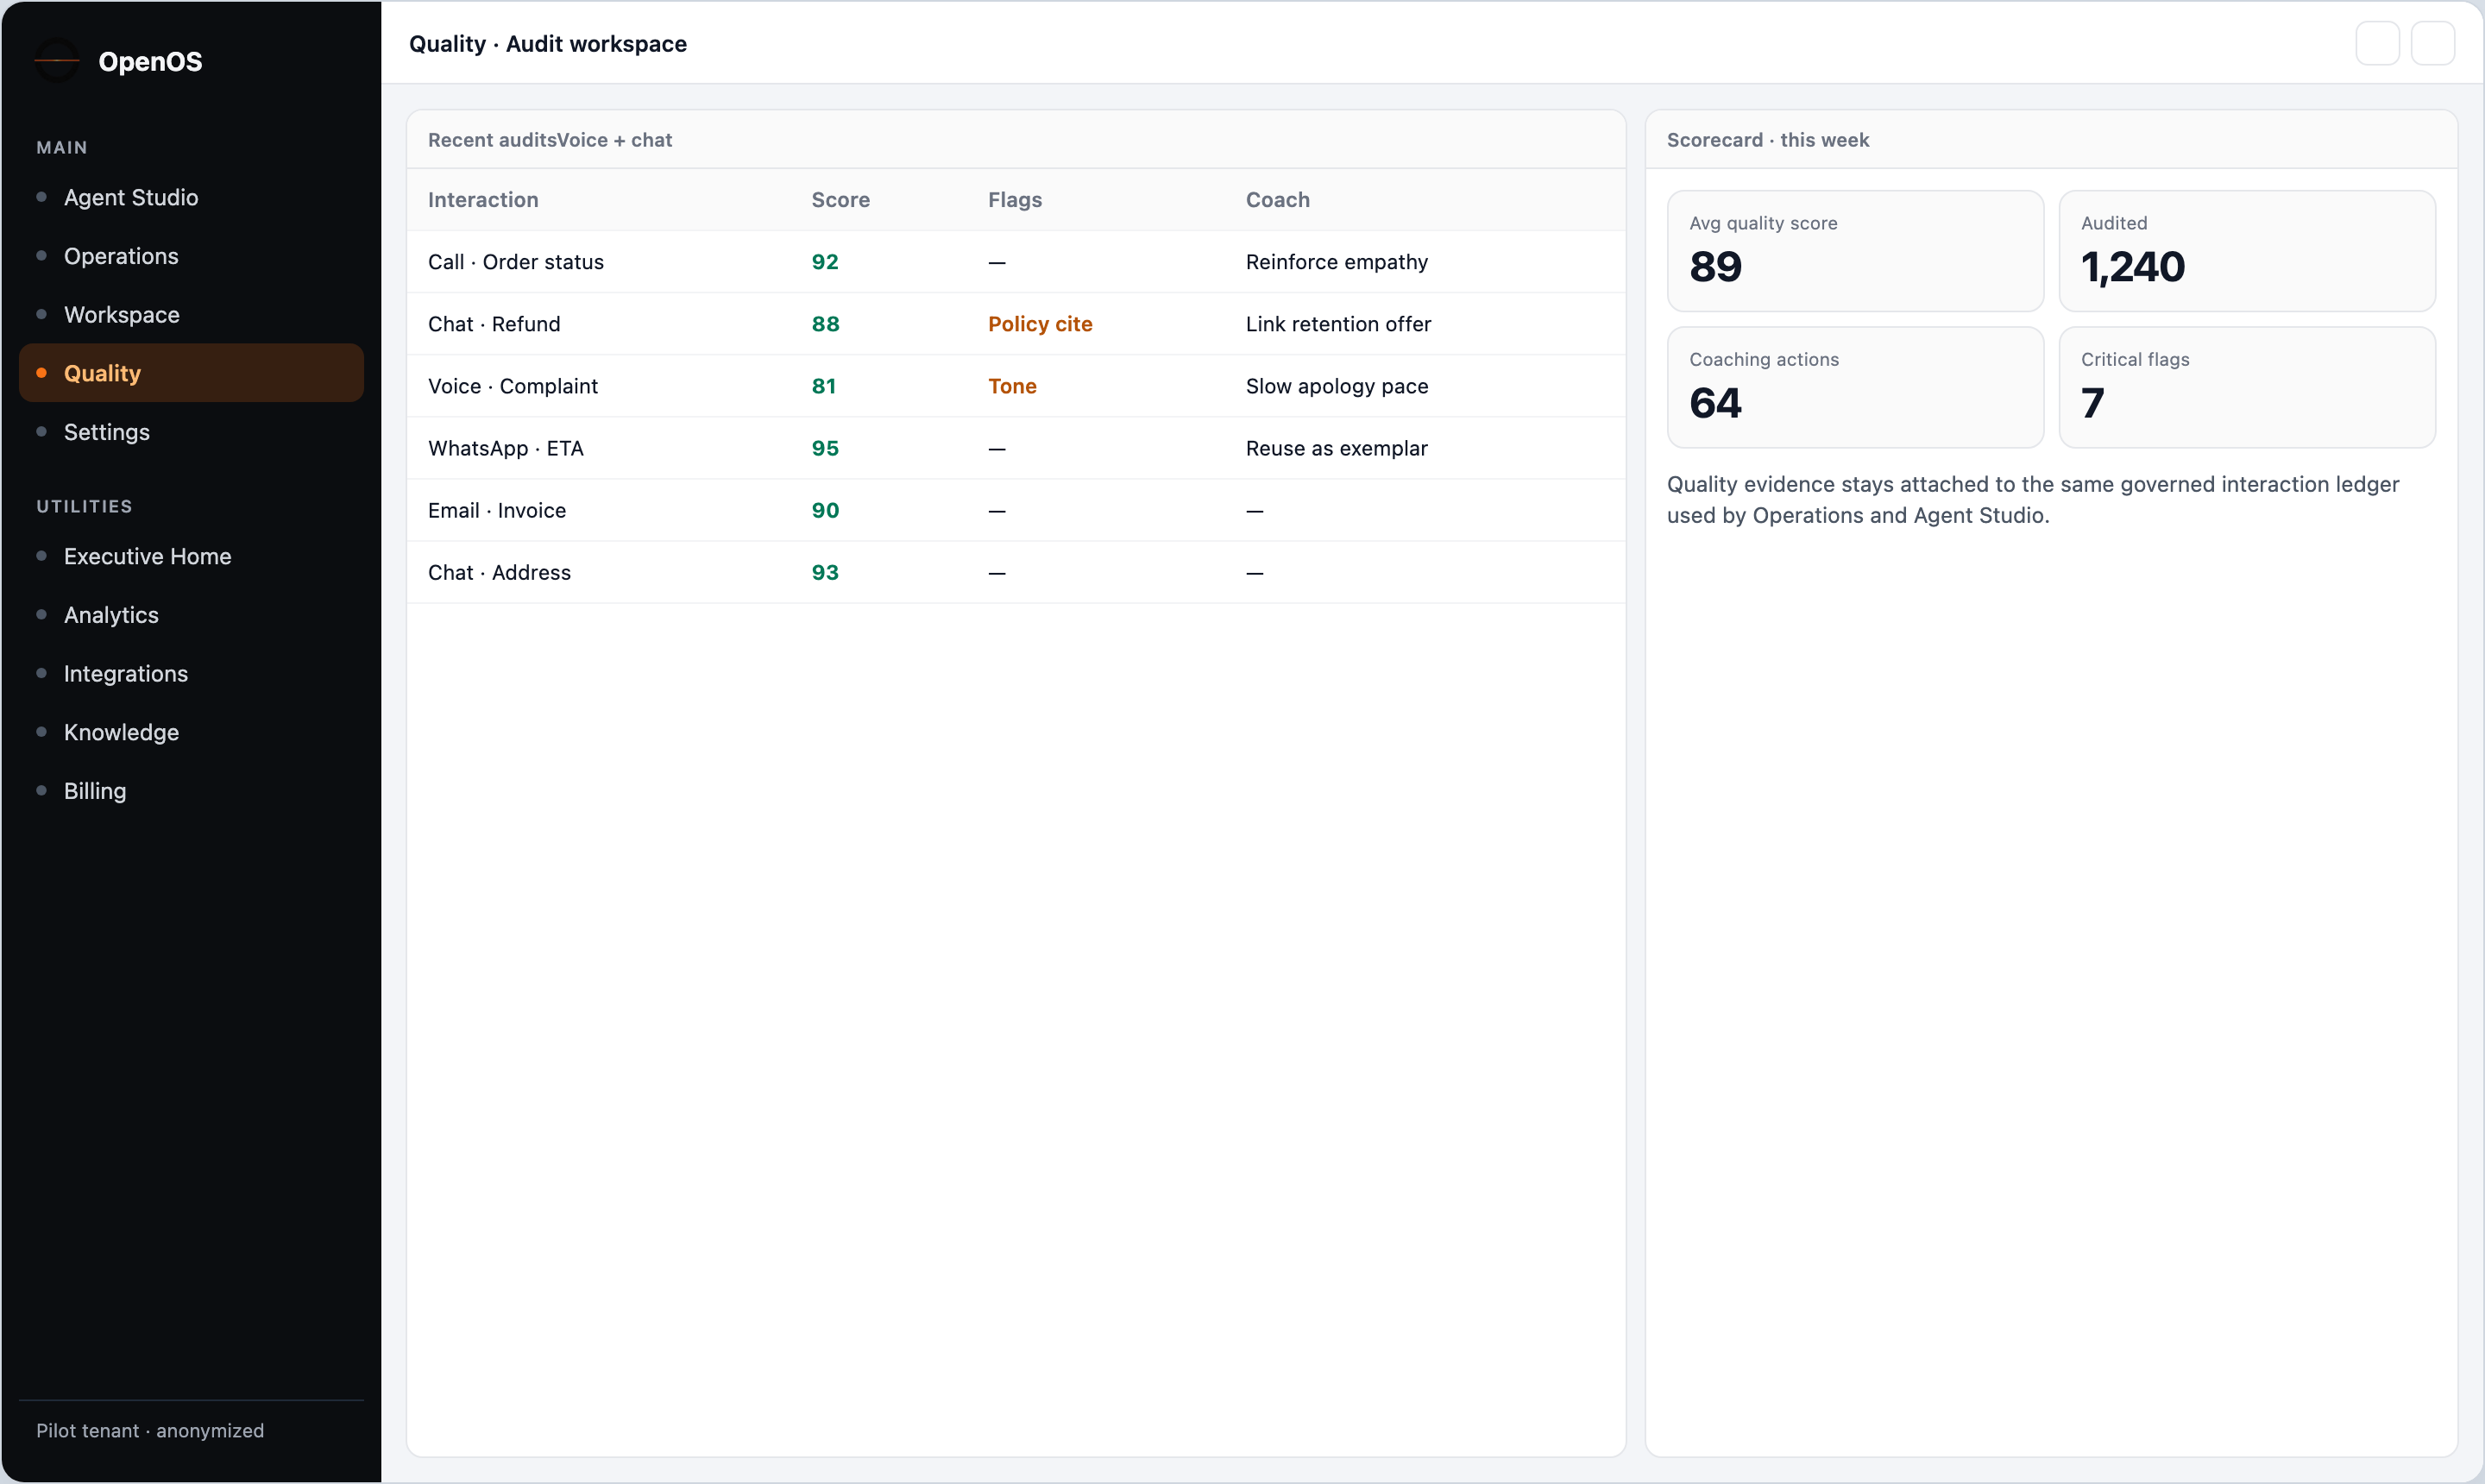Image resolution: width=2485 pixels, height=1484 pixels.
Task: Sort by the Score column header
Action: tap(840, 200)
